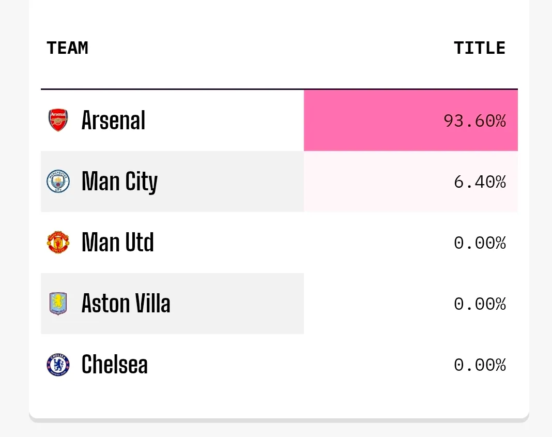Click the Arsenal club crest icon
The height and width of the screenshot is (437, 552).
58,120
